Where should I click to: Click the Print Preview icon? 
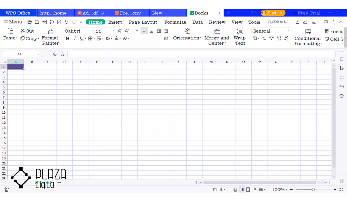(x=59, y=22)
